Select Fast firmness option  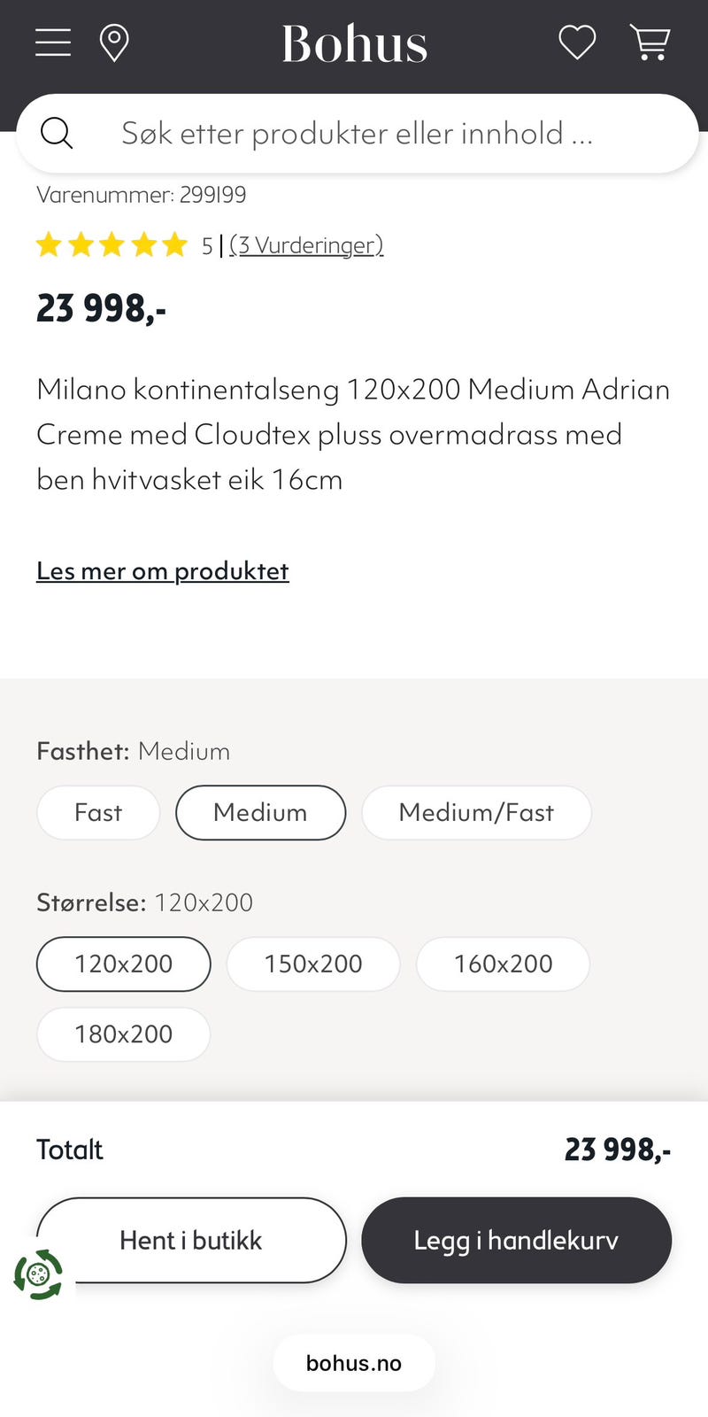coord(98,813)
